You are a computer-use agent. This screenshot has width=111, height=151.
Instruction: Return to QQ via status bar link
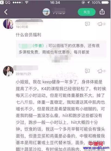pos(5,2)
